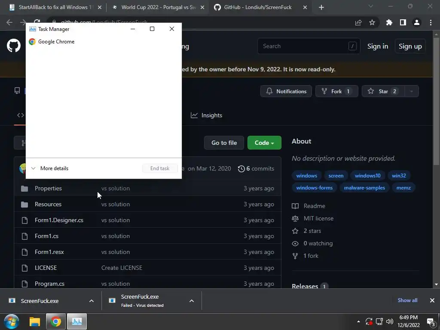This screenshot has width=440, height=330.
Task: Select Google Chrome in Task Manager
Action: point(104,42)
